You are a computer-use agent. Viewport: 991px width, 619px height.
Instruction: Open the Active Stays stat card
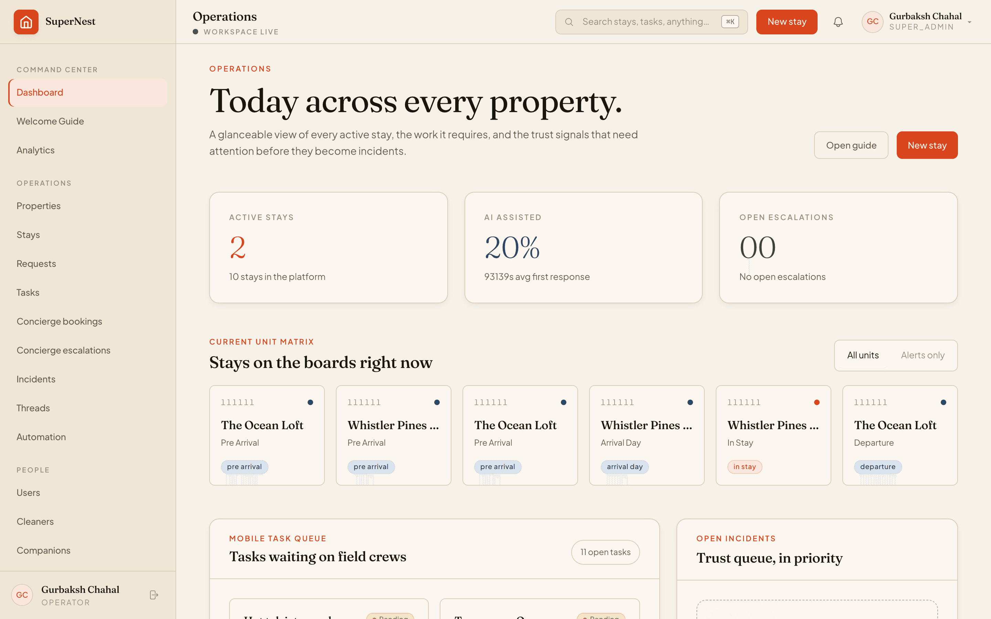click(x=328, y=248)
